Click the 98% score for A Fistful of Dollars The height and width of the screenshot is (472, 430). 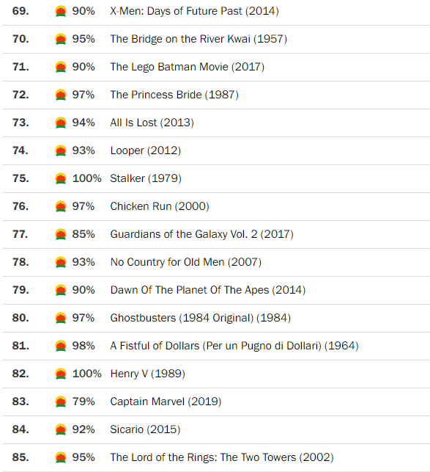coord(84,346)
